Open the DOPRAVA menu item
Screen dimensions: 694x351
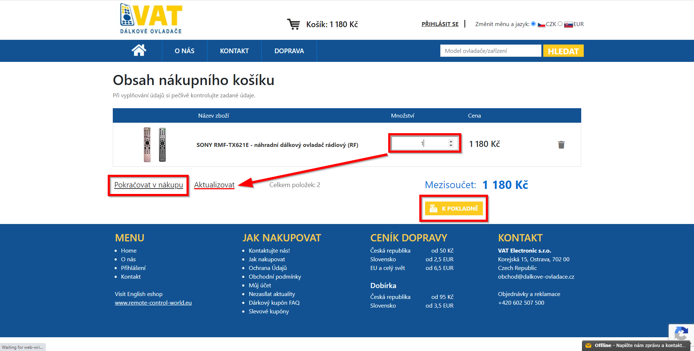point(289,51)
